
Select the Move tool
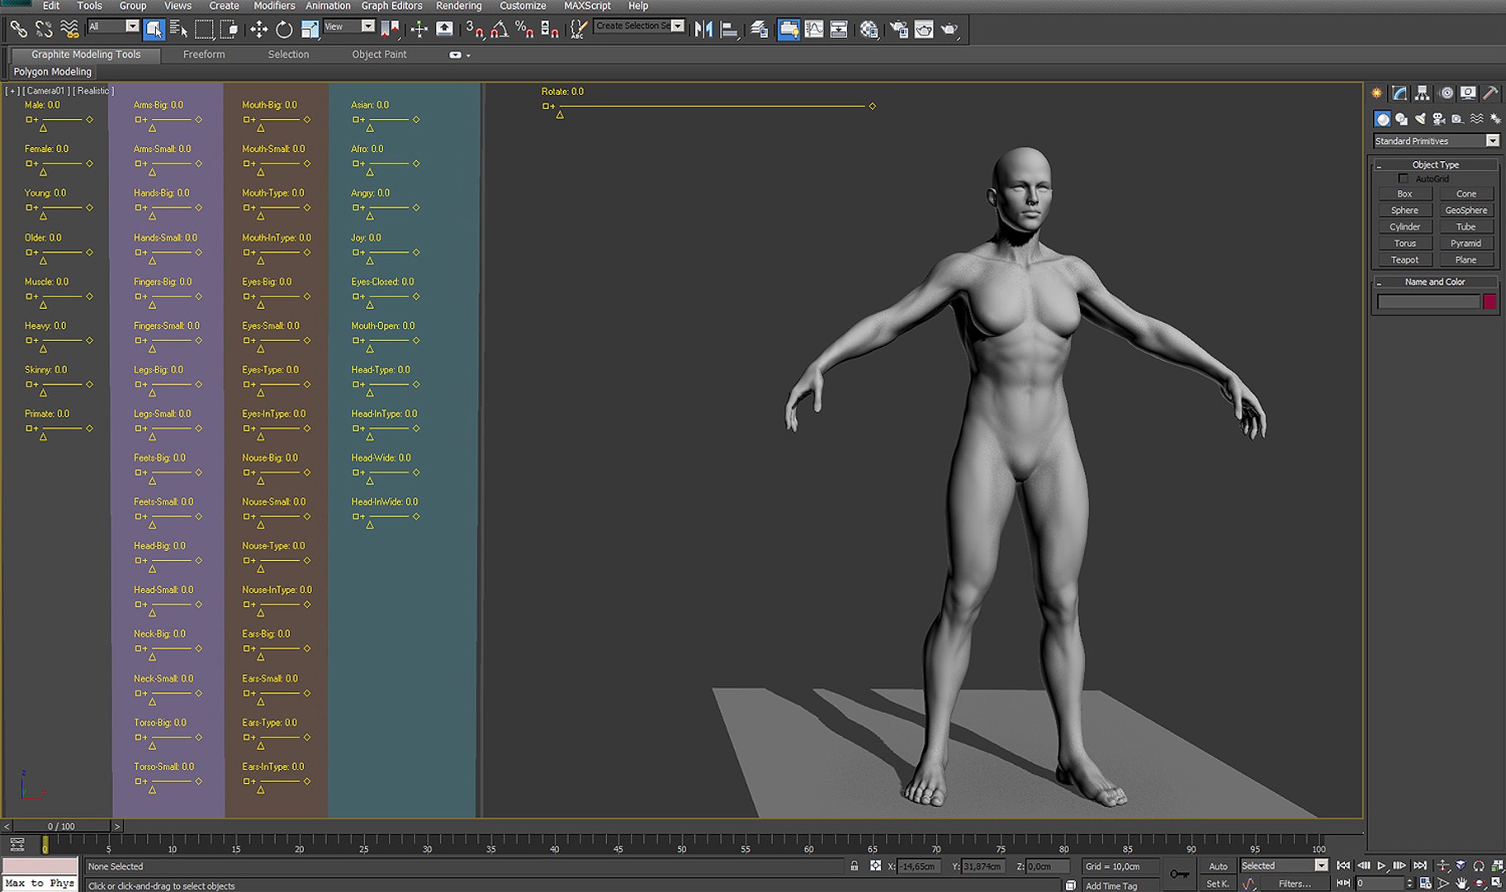pyautogui.click(x=258, y=30)
